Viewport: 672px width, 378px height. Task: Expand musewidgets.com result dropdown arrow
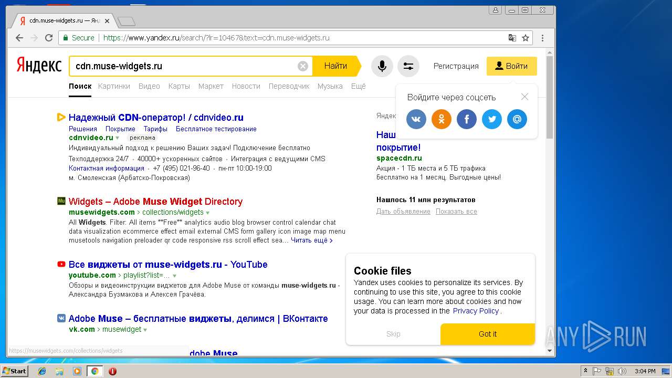tap(208, 213)
